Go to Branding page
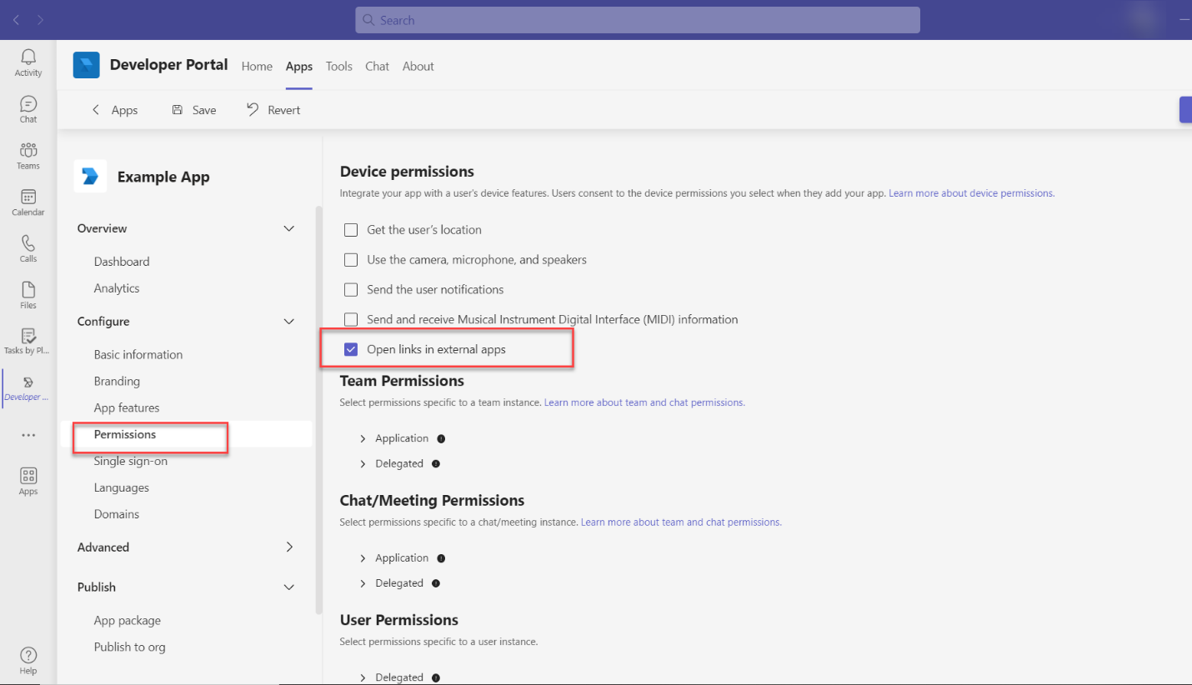This screenshot has width=1192, height=685. tap(117, 382)
